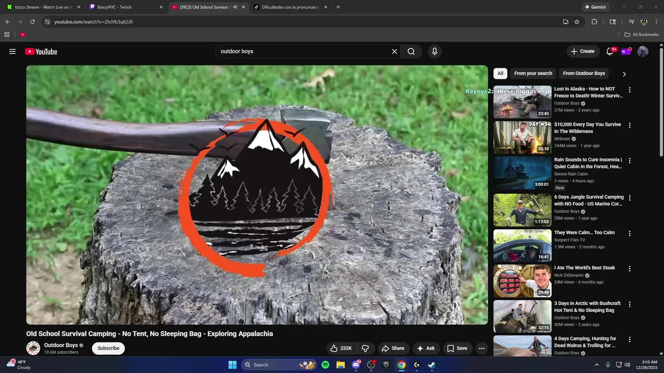Open options for They Were Calm video
The height and width of the screenshot is (373, 664).
[630, 233]
